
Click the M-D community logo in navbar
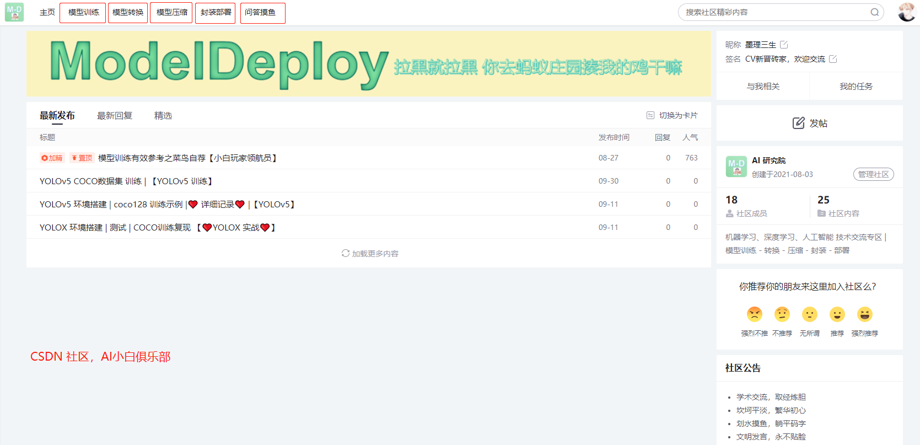click(14, 12)
